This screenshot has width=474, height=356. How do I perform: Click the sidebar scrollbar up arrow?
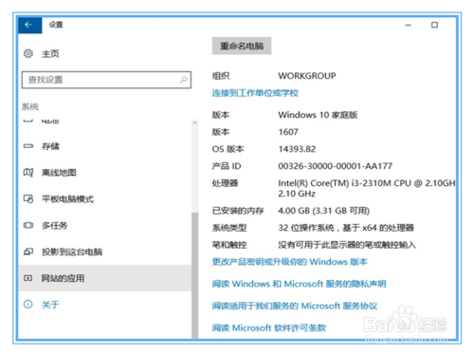195,122
